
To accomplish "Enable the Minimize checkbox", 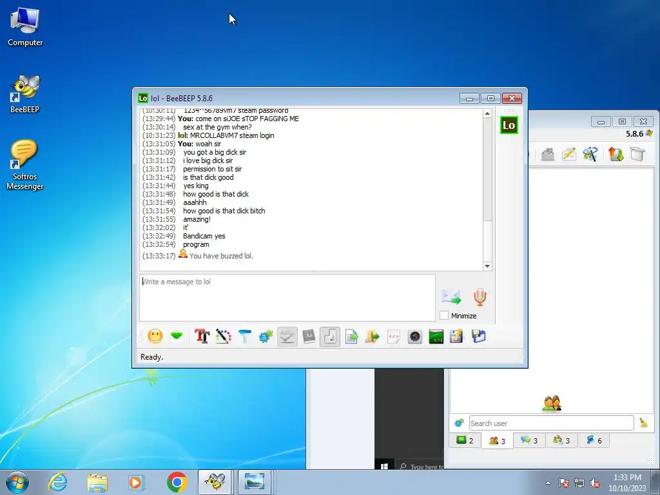I will 444,315.
